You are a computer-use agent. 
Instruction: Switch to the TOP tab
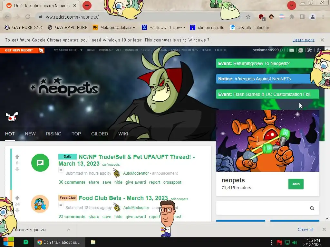pyautogui.click(x=76, y=134)
